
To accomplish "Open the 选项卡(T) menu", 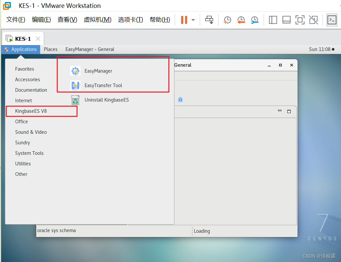I will 130,20.
